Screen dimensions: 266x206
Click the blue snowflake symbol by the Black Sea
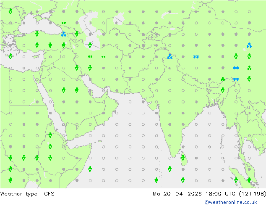point(63,34)
